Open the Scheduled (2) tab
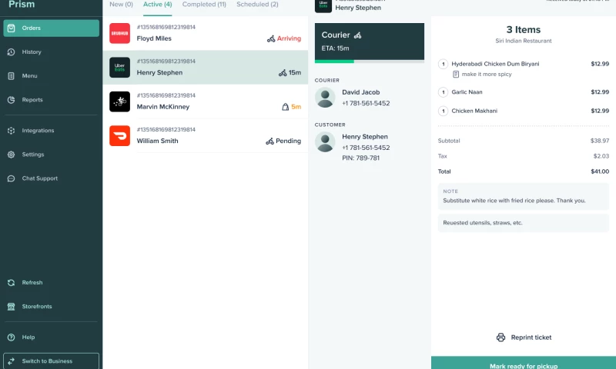The width and height of the screenshot is (616, 369). click(257, 5)
